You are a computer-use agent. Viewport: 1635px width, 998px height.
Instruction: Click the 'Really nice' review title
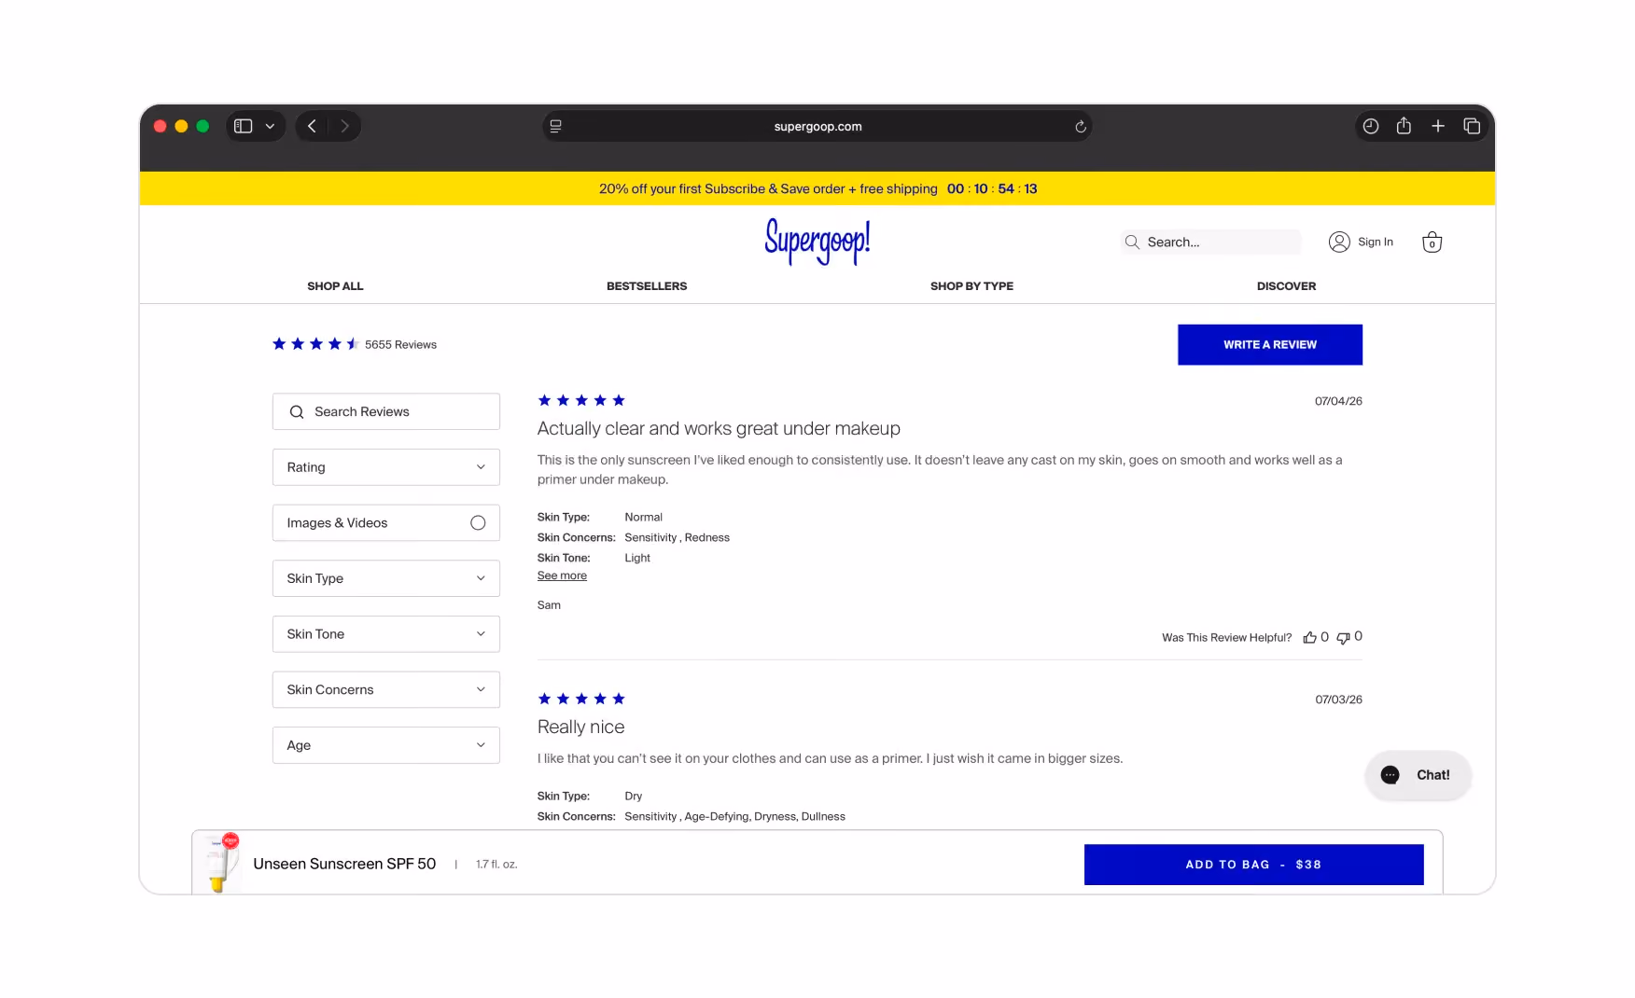[x=580, y=727]
